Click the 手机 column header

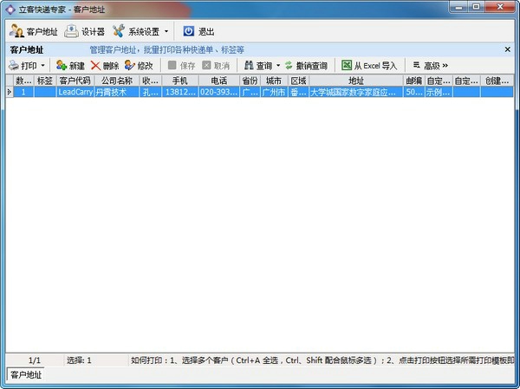180,80
